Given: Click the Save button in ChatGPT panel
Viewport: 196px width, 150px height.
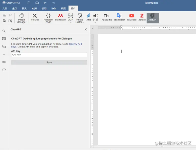Looking at the screenshot, I should pos(49,62).
